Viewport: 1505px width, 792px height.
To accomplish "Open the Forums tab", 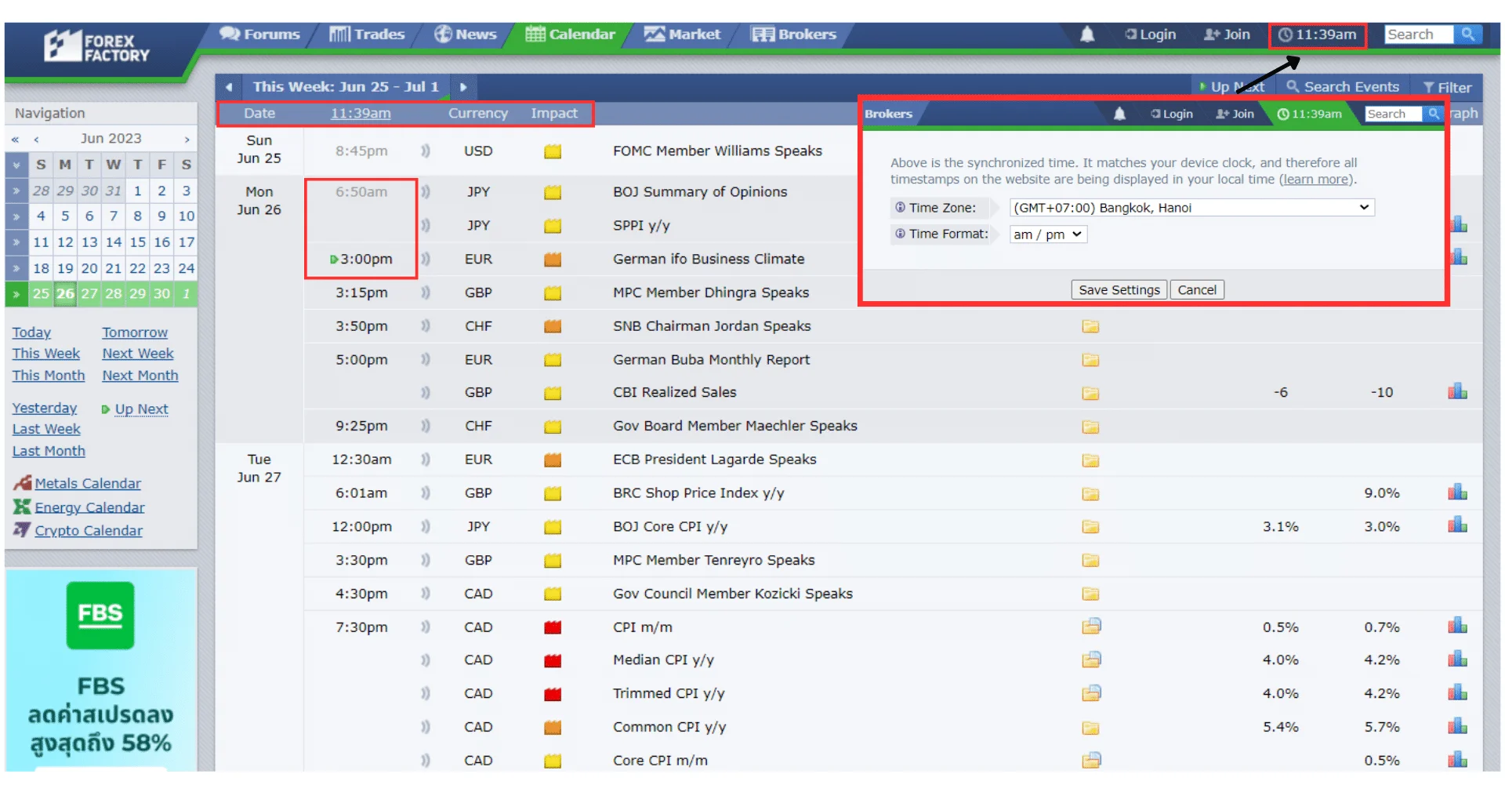I will [260, 35].
